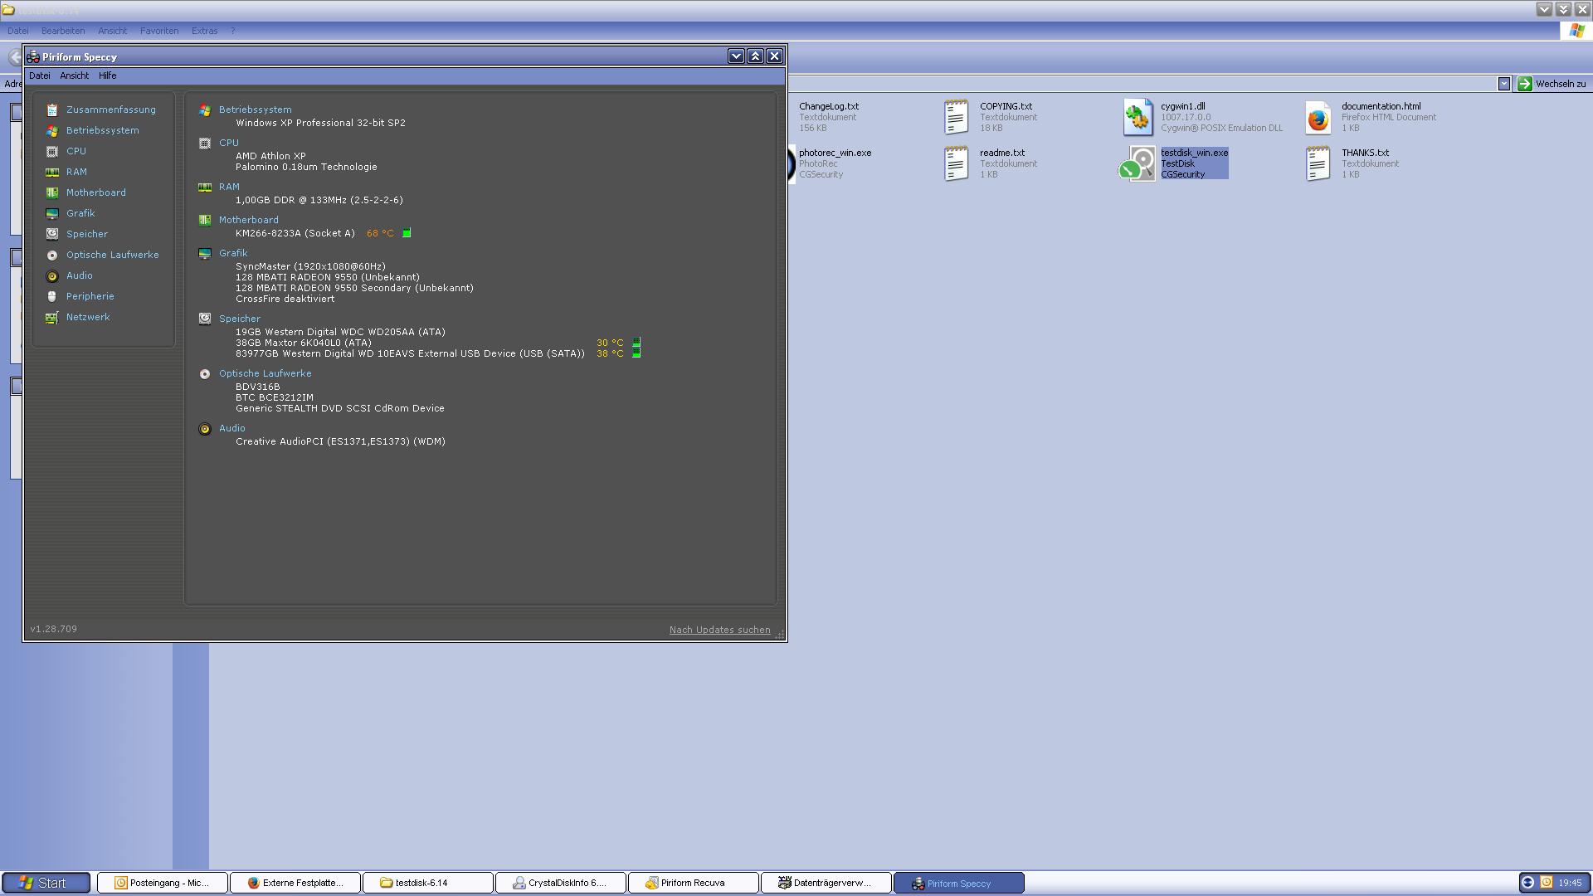Roll down the Speccy window arrow button
Screen dimensions: 1593x896
[x=736, y=56]
